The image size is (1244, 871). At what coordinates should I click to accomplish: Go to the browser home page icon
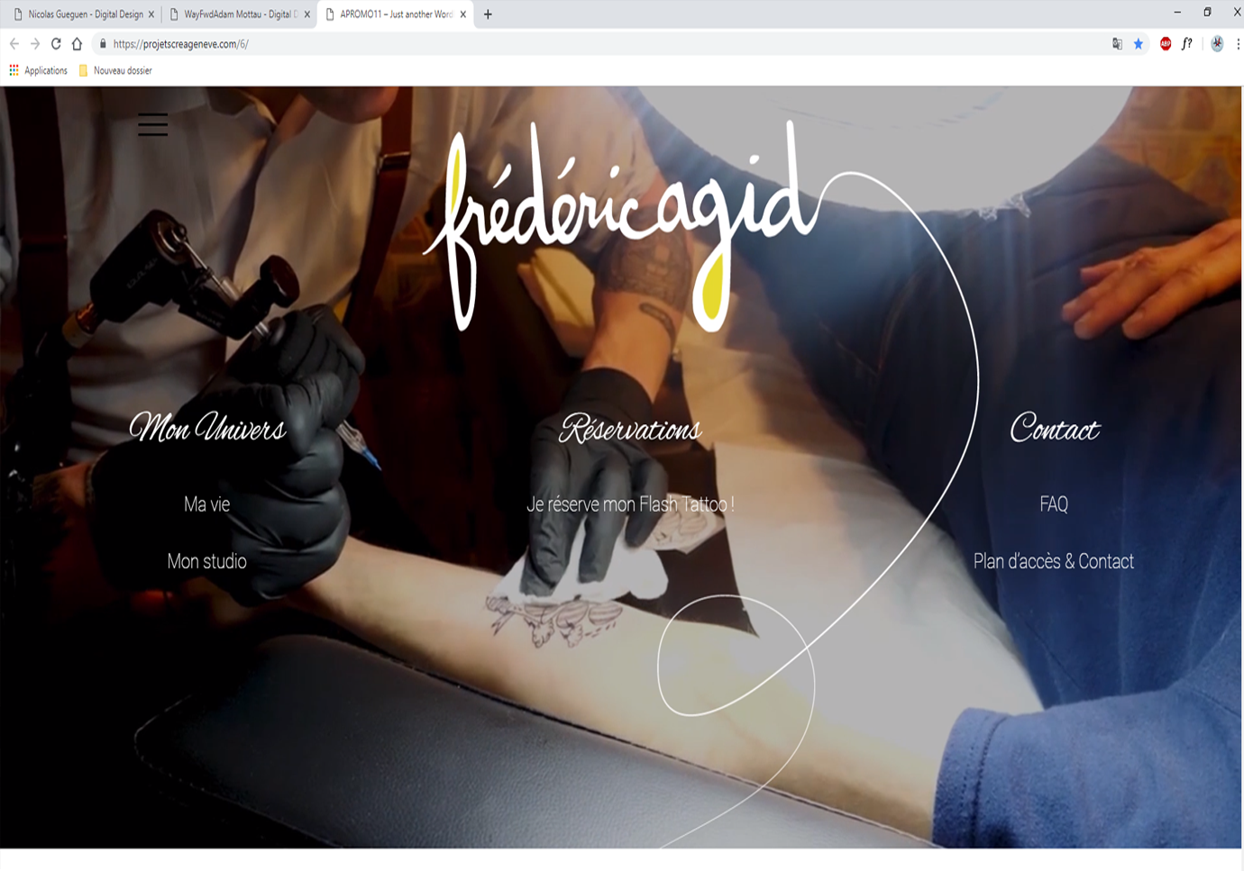point(78,44)
